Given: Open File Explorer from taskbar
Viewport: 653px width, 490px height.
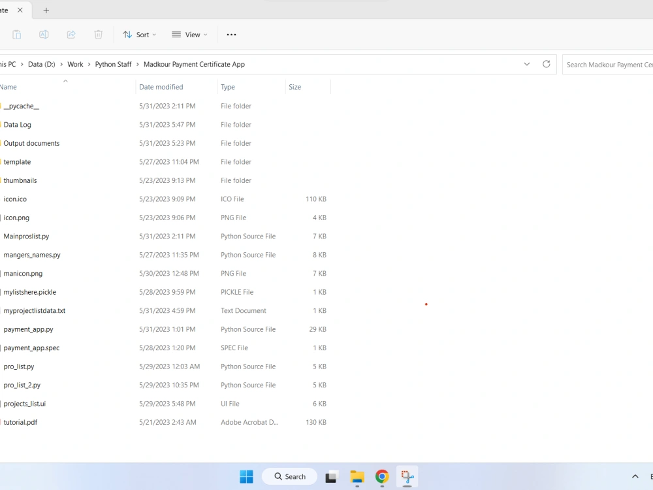Looking at the screenshot, I should 357,477.
